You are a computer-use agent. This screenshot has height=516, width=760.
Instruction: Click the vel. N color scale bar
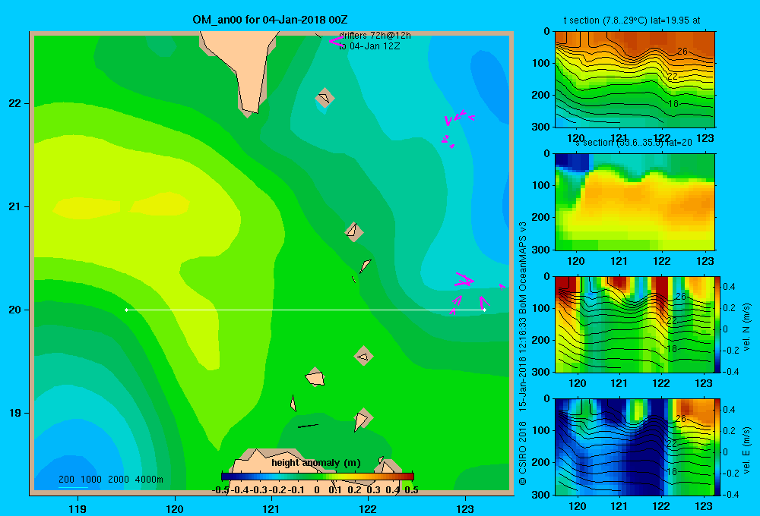(x=717, y=324)
